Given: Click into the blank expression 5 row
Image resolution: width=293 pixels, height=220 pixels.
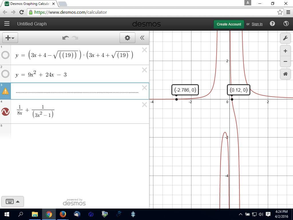Looking at the screenshot, I should [x=80, y=131].
